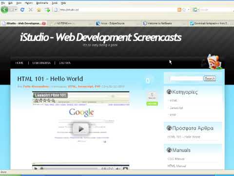This screenshot has height=176, width=234.
Task: Close the iStudio Web Development tab
Action: pyautogui.click(x=44, y=23)
